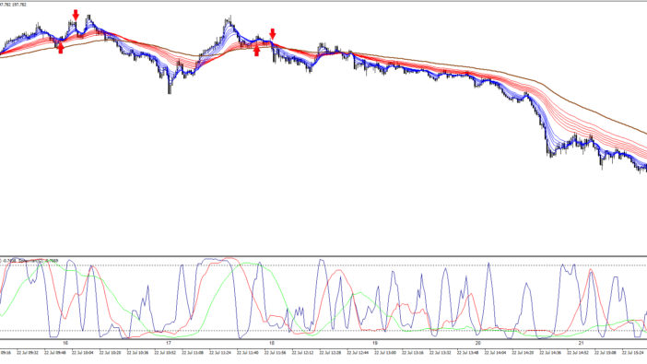Click period marker 21 under the oscillator
647x364 pixels.
(x=581, y=343)
